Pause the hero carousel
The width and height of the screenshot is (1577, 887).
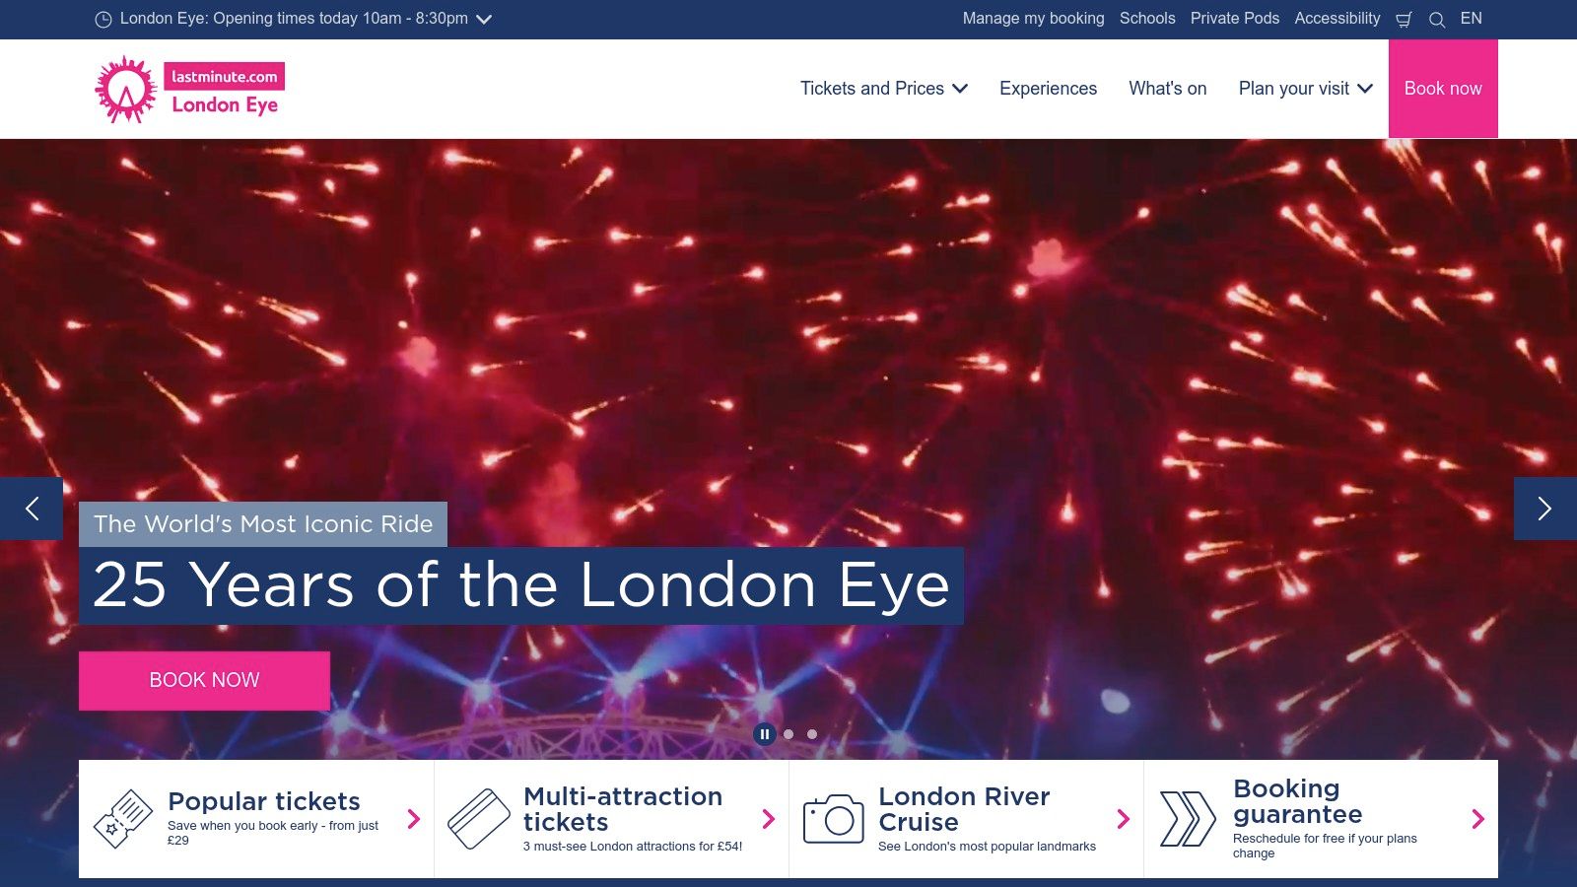click(765, 734)
